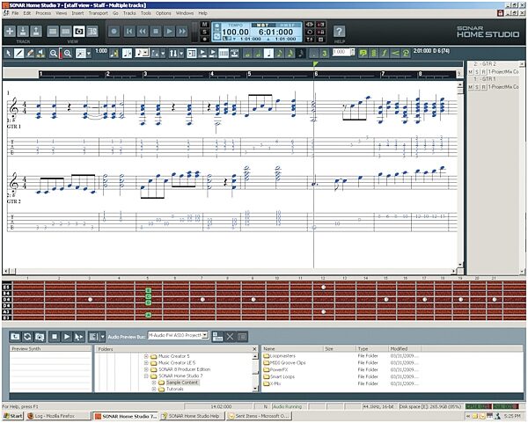Click the pedal mark tool

406,53
